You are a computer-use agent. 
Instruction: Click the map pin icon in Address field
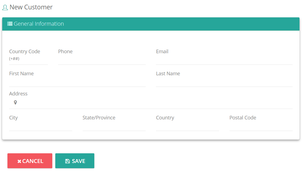point(15,103)
